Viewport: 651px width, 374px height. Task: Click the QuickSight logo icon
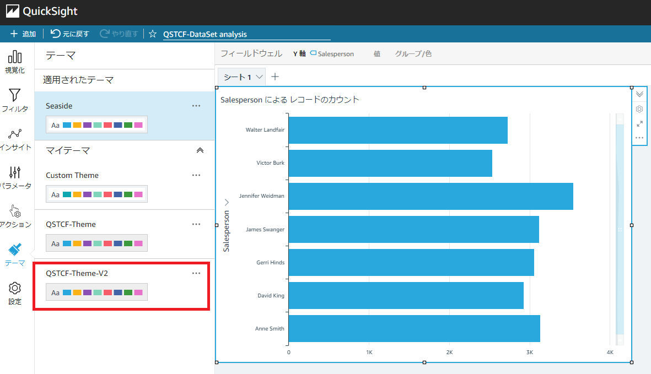(13, 11)
